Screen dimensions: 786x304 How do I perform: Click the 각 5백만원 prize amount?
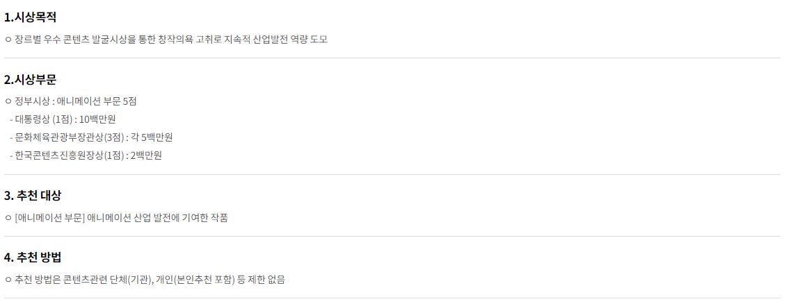click(152, 137)
